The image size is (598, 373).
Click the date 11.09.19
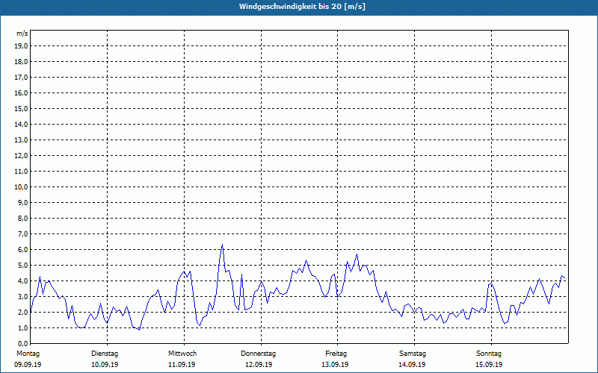tap(182, 365)
